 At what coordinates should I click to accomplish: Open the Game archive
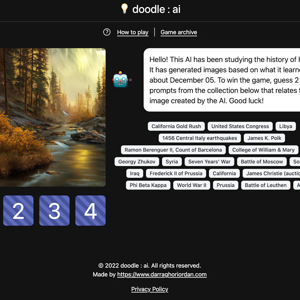point(179,32)
